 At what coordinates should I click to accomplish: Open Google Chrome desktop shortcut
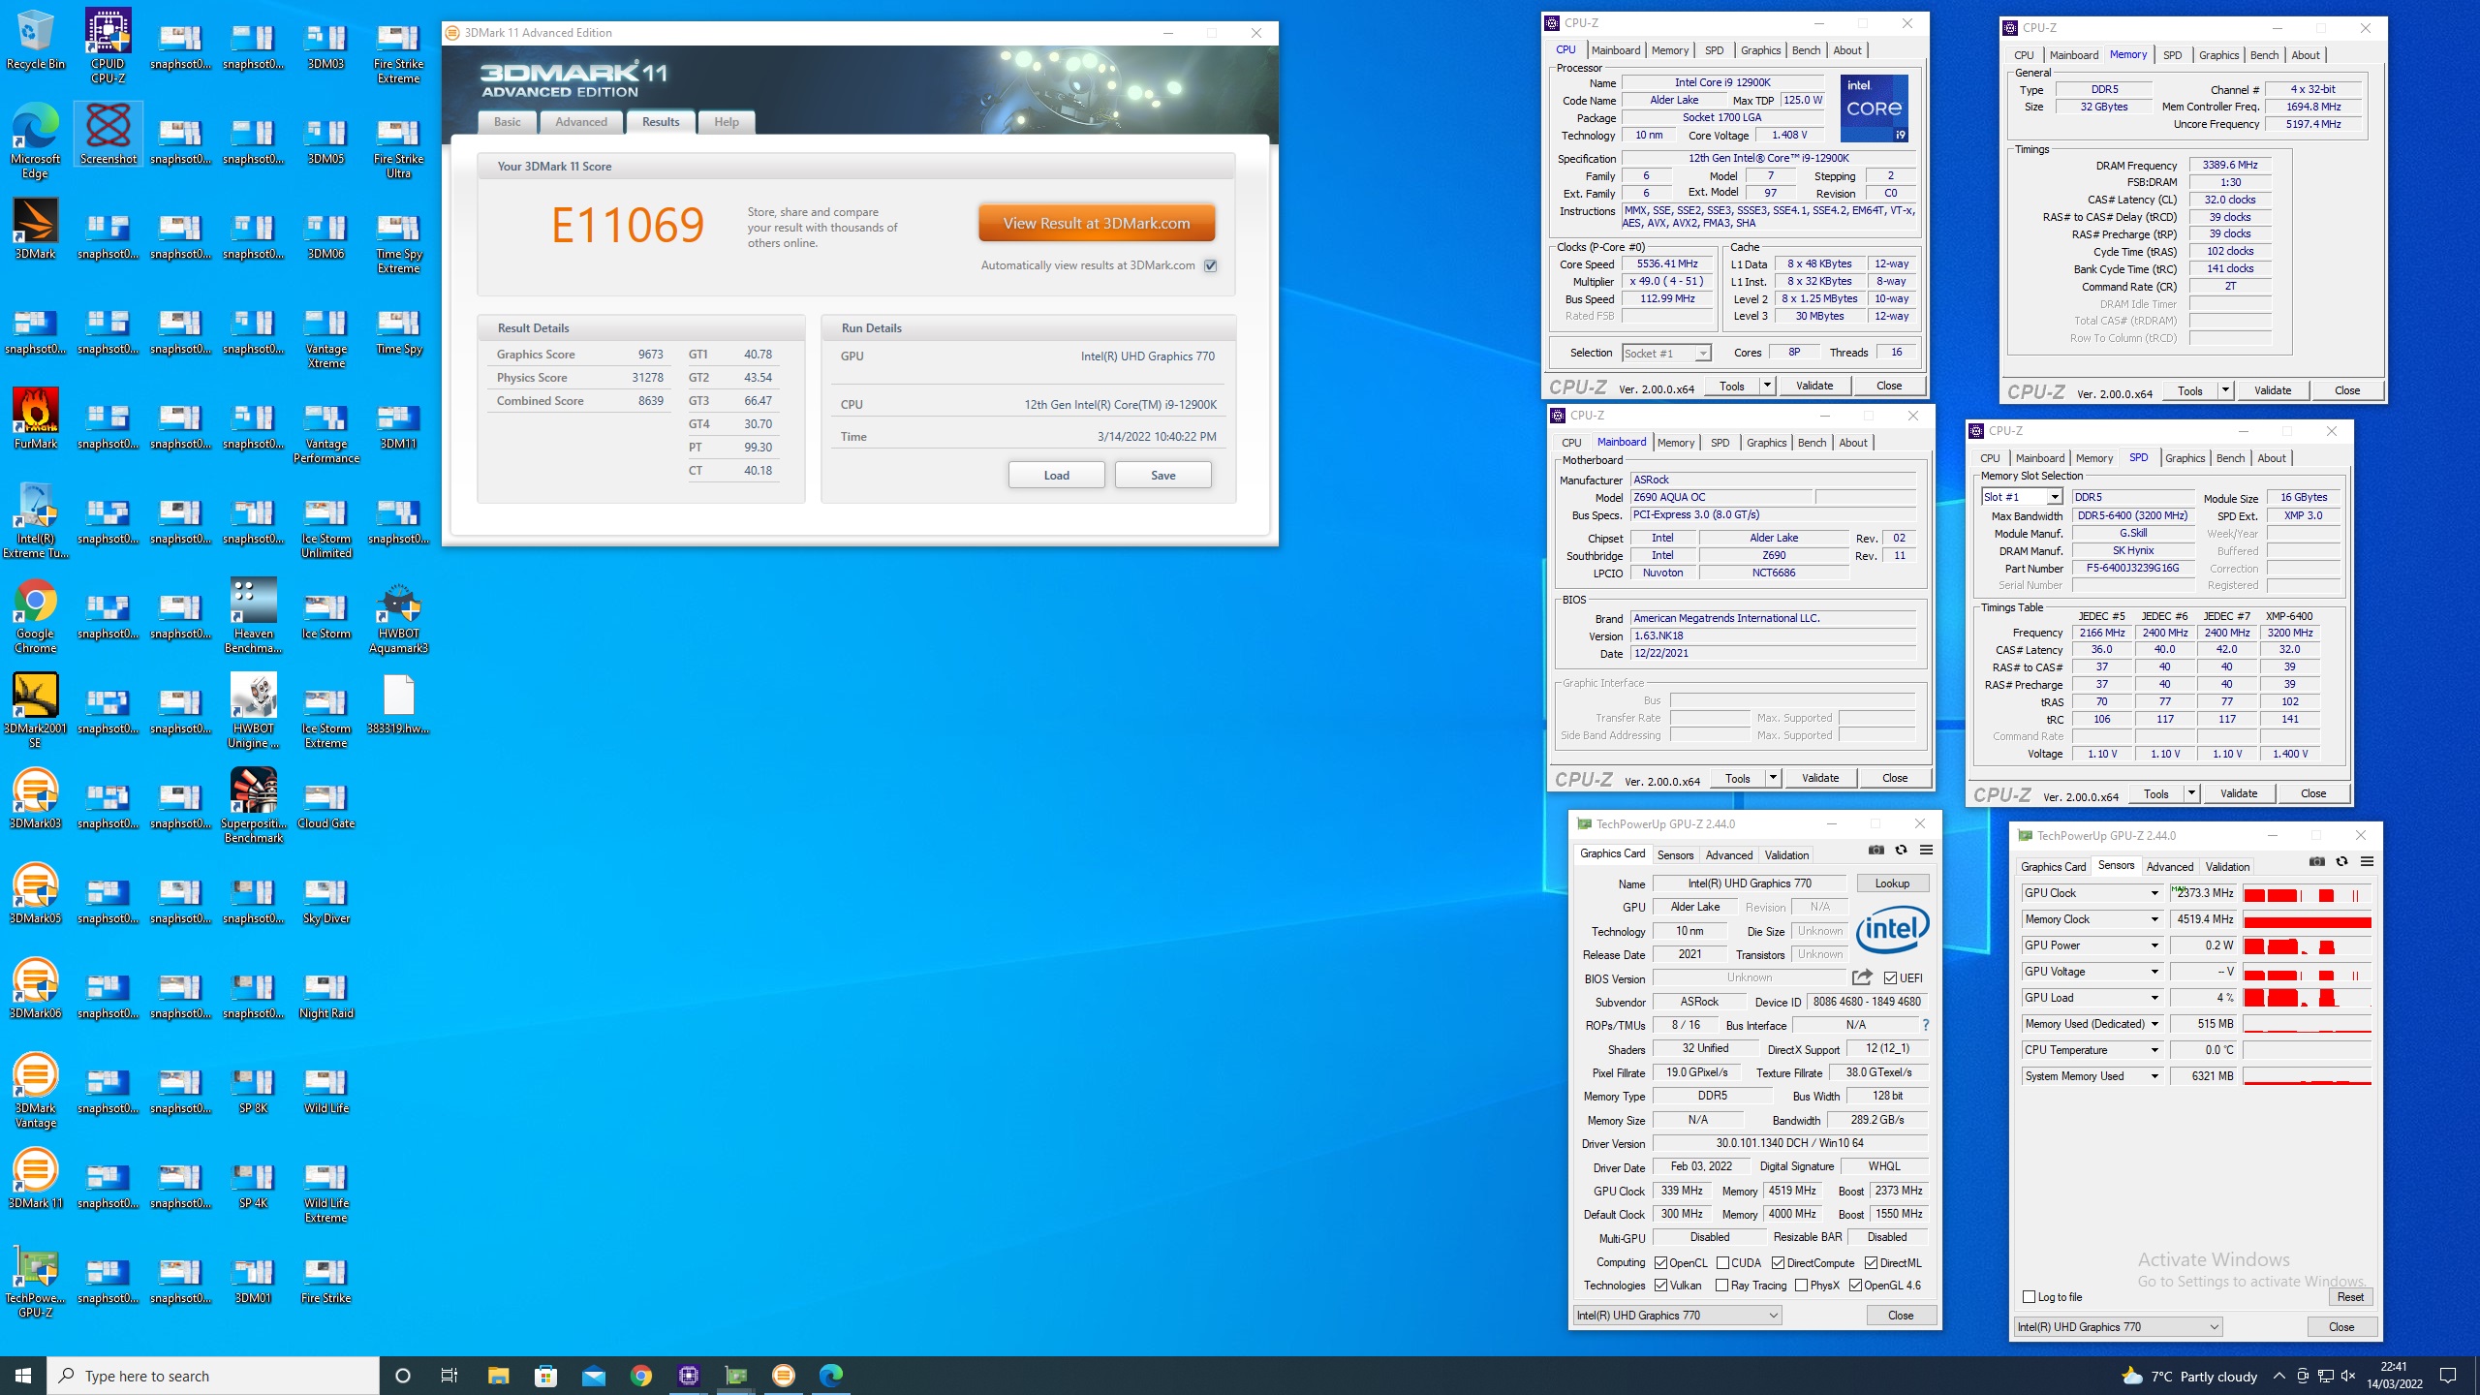[36, 616]
